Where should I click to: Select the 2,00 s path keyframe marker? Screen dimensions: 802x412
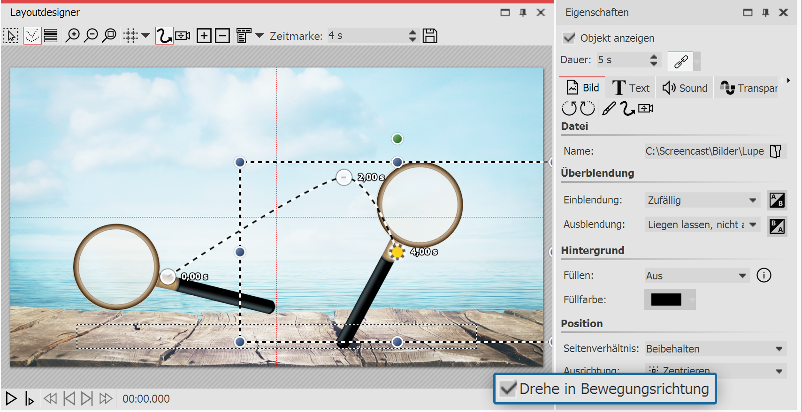[x=344, y=178]
